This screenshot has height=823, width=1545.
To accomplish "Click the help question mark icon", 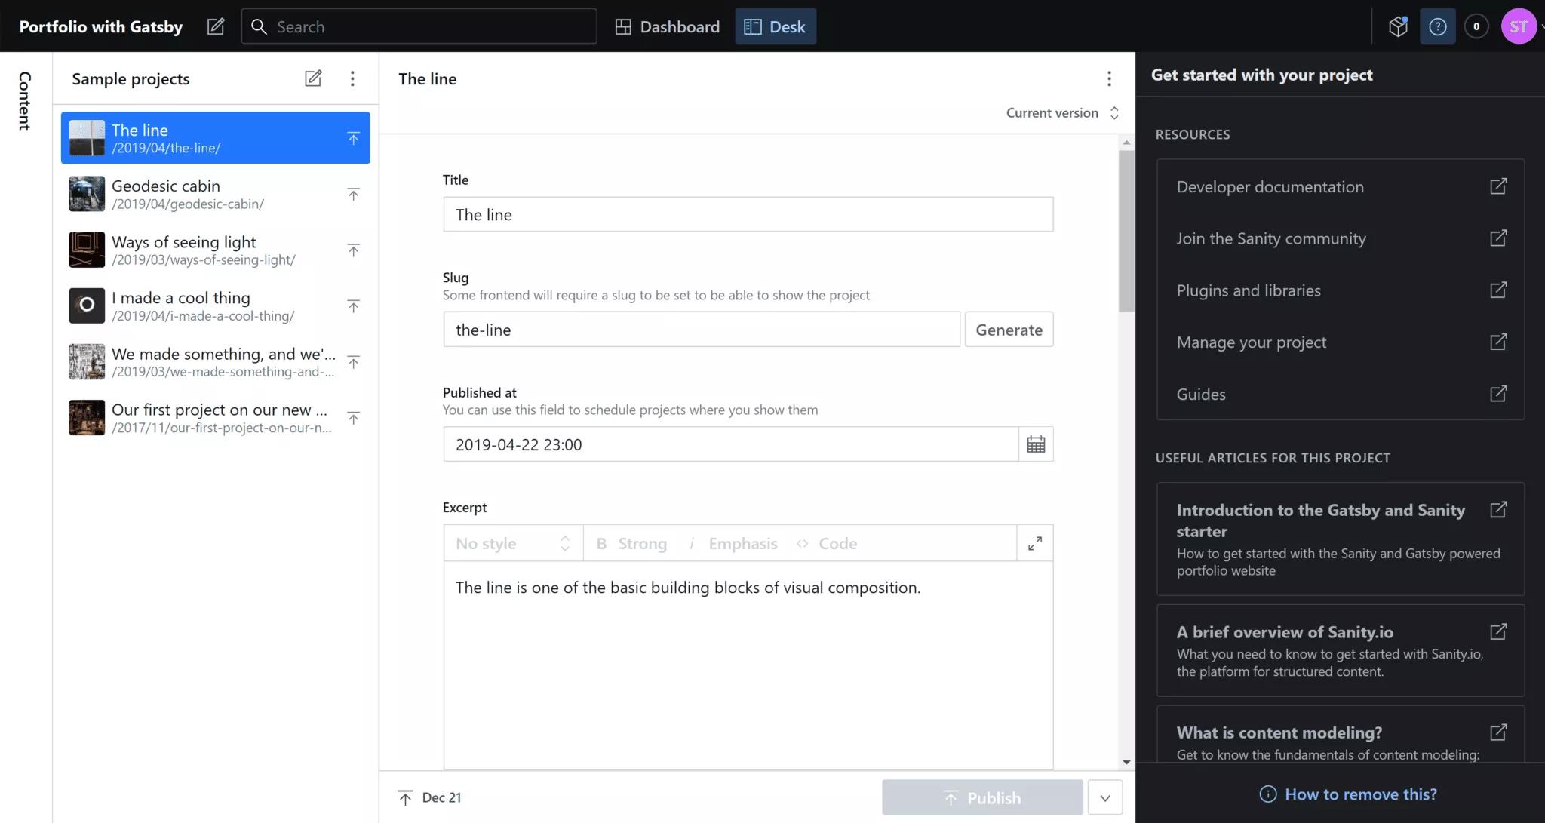I will 1437,26.
